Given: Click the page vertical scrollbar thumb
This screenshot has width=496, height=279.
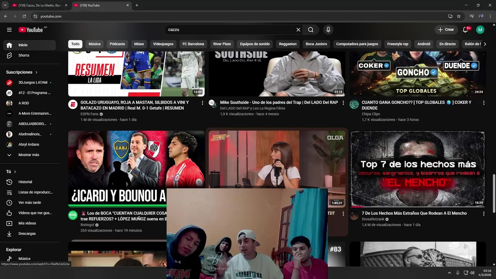Looking at the screenshot, I should tap(494, 193).
